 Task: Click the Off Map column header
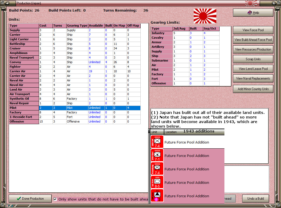134,26
